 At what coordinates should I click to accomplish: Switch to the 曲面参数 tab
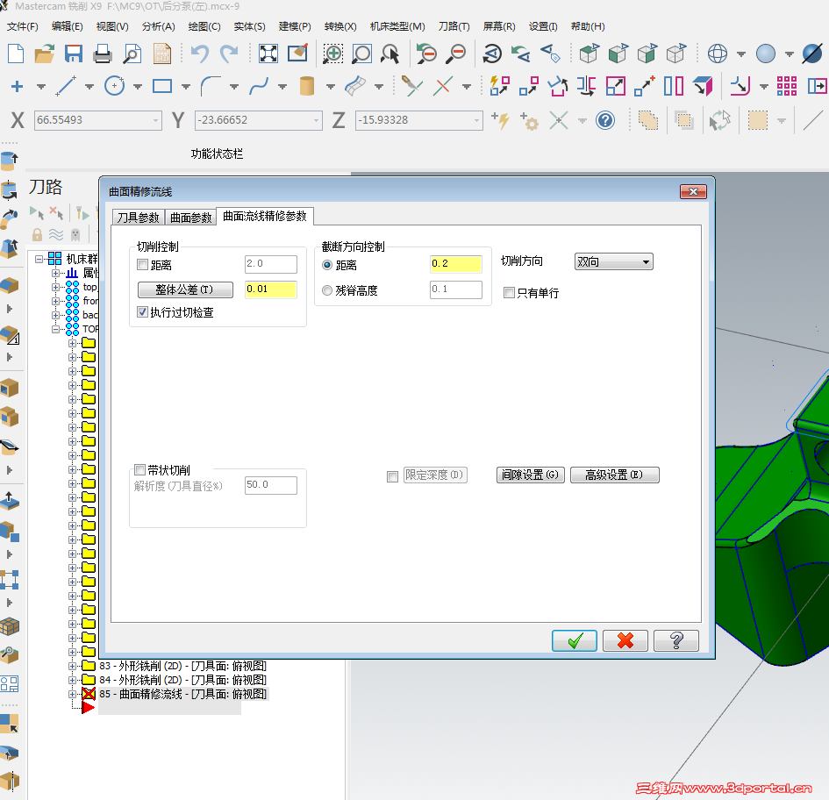191,218
